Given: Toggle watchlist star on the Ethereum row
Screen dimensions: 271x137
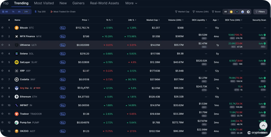Looking at the screenshot, I should (3, 96).
